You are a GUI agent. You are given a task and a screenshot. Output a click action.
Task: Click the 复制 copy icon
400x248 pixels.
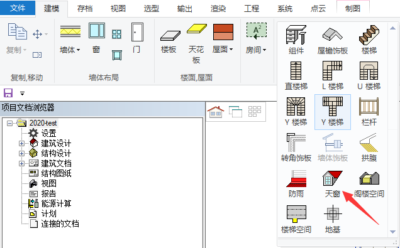pyautogui.click(x=18, y=31)
